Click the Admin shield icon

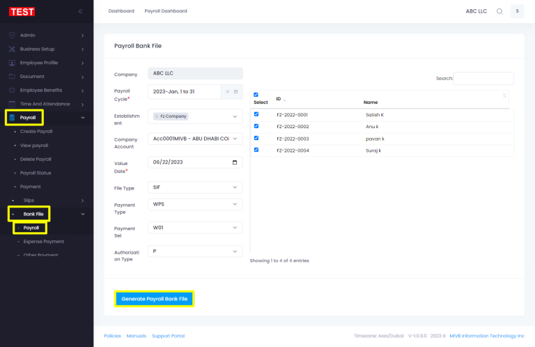[12, 35]
